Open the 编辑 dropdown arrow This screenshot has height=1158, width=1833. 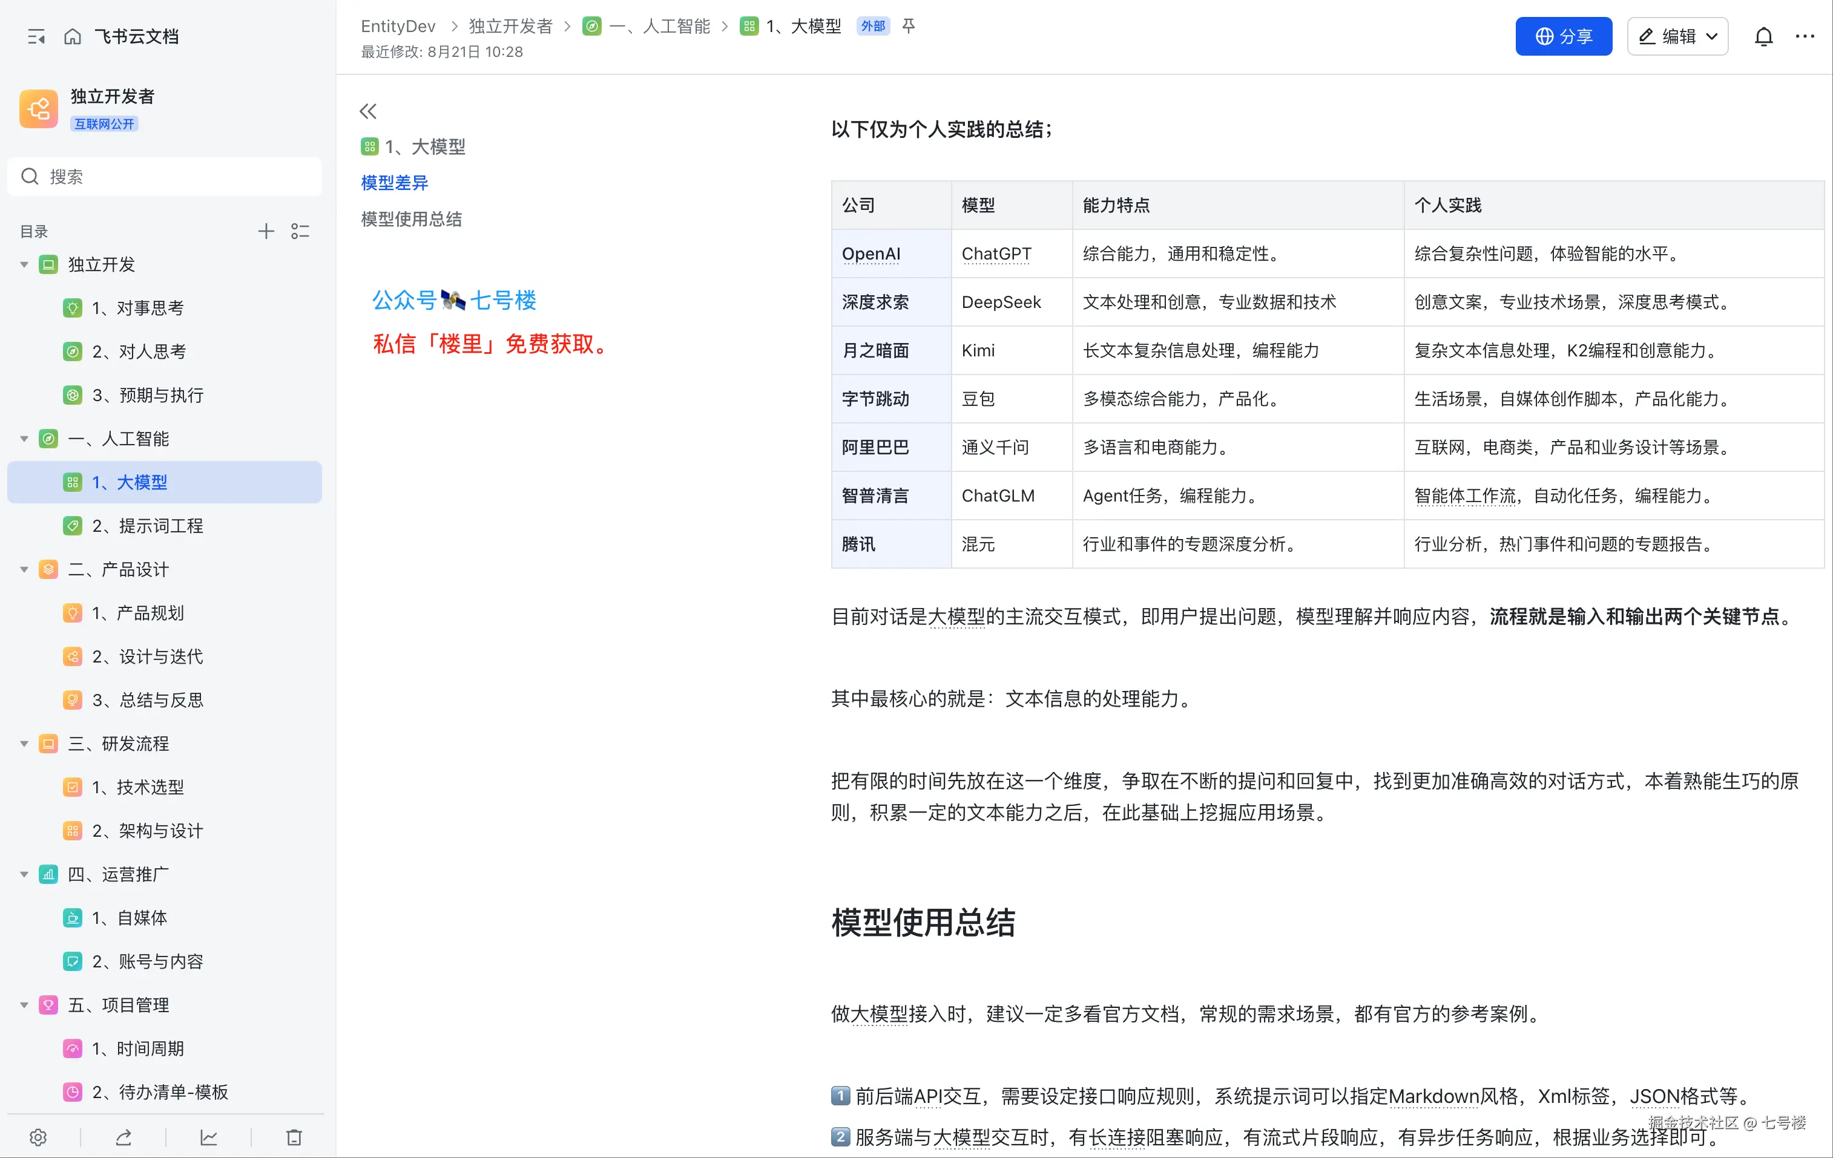pos(1713,36)
